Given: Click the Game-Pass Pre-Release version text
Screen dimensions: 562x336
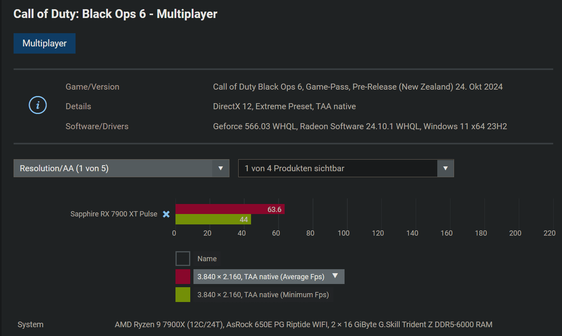Looking at the screenshot, I should [x=358, y=87].
